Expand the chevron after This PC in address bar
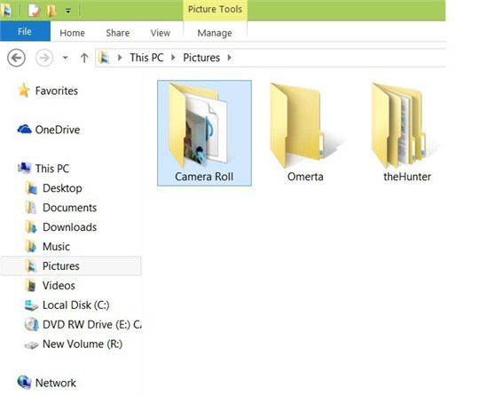488x396 pixels. 173,58
